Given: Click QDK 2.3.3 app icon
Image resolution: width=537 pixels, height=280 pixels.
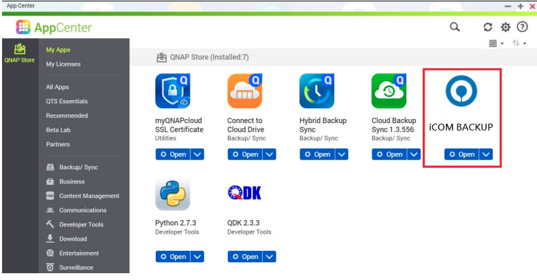Looking at the screenshot, I should tap(244, 193).
